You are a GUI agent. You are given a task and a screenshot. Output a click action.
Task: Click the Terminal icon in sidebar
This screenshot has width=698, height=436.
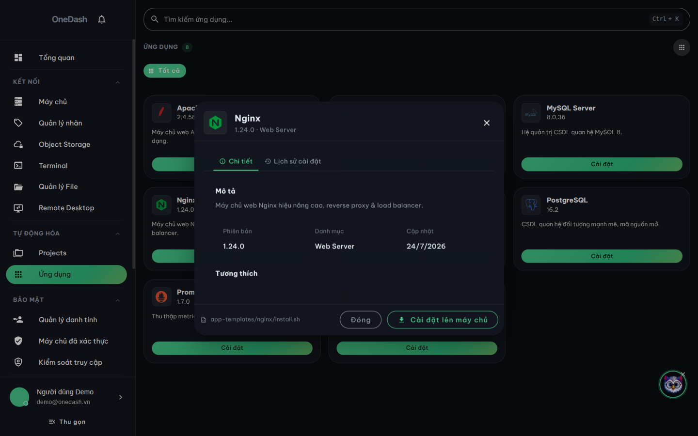[x=18, y=166]
